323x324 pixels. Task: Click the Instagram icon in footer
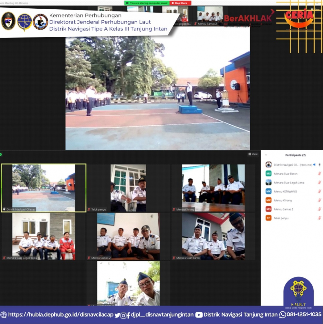point(123,315)
